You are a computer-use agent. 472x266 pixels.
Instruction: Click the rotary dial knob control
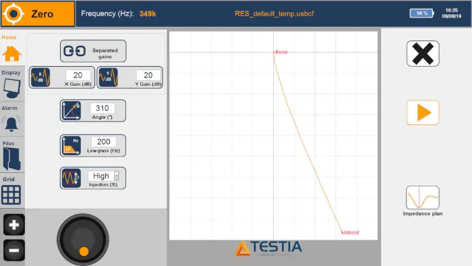coord(83,240)
